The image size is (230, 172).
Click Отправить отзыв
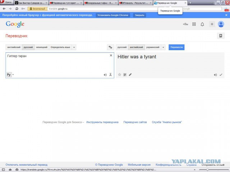click(x=213, y=165)
